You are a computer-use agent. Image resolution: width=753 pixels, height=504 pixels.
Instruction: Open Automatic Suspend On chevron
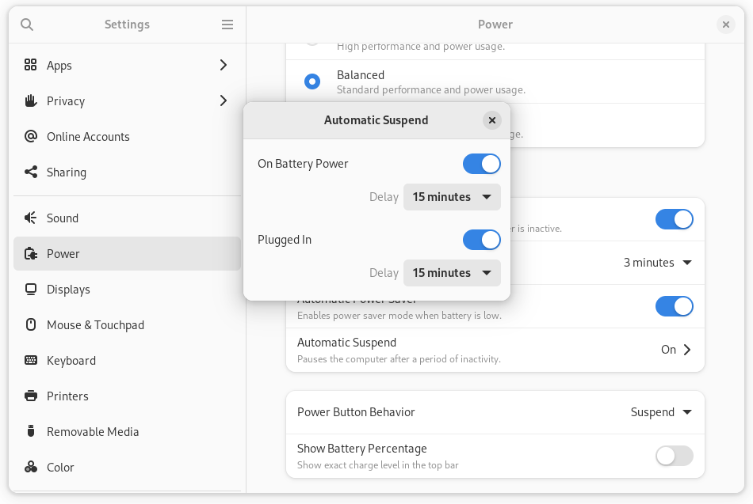tap(687, 350)
